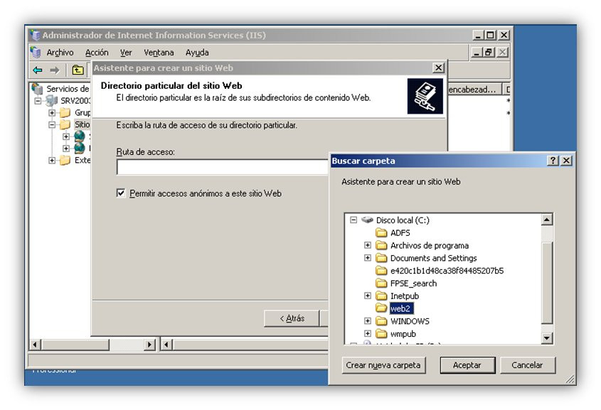
Task: Click the Exte folder icon in IIS tree
Action: [65, 160]
